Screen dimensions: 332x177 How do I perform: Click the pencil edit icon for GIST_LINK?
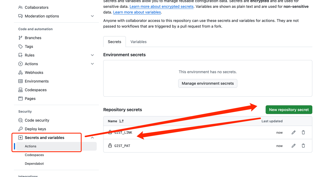point(293,132)
